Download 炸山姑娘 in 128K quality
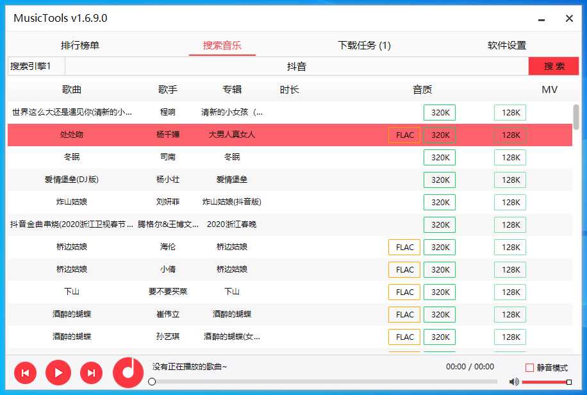 click(510, 203)
